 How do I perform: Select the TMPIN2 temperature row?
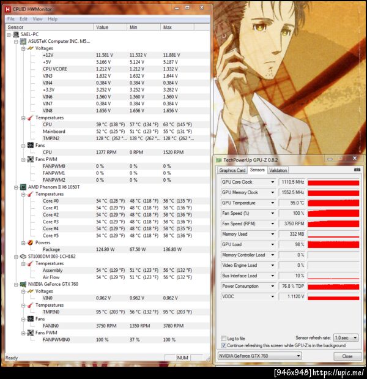(x=125, y=138)
